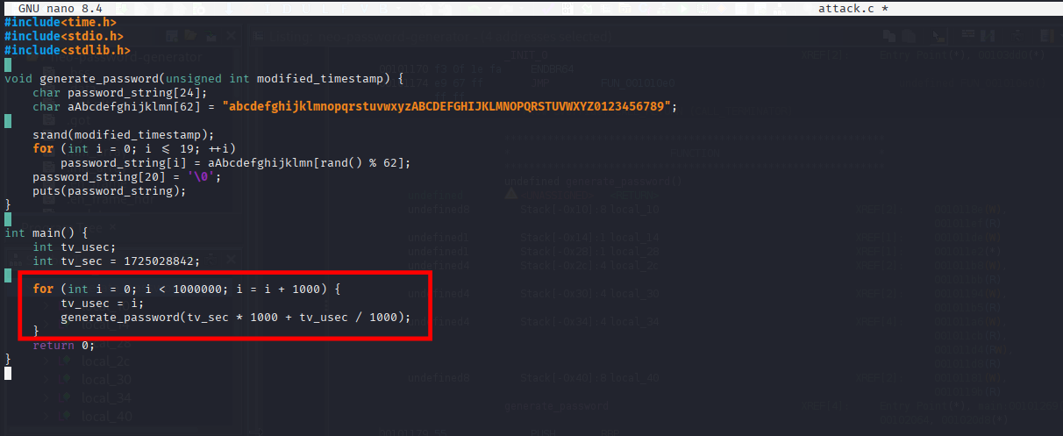Viewport: 1063px width, 436px height.
Task: Place cursor on the #include<stdio.h> line
Action: pyautogui.click(x=63, y=36)
